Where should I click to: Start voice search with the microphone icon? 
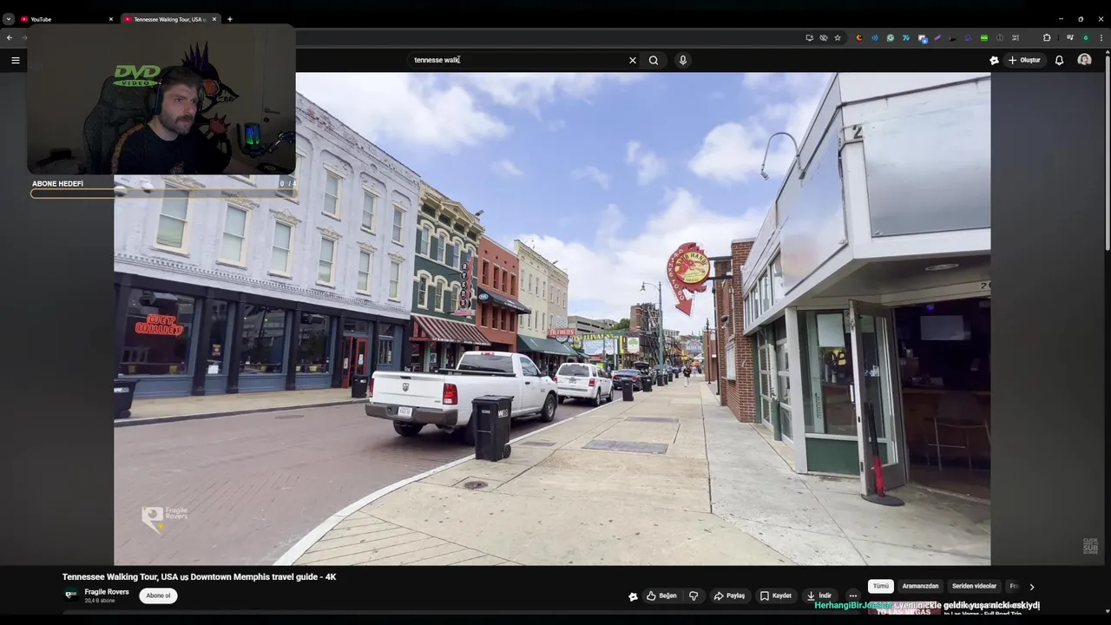point(683,60)
